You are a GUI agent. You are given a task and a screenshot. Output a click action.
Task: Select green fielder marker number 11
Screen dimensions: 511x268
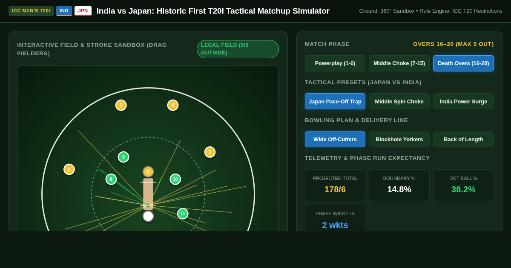(x=183, y=214)
